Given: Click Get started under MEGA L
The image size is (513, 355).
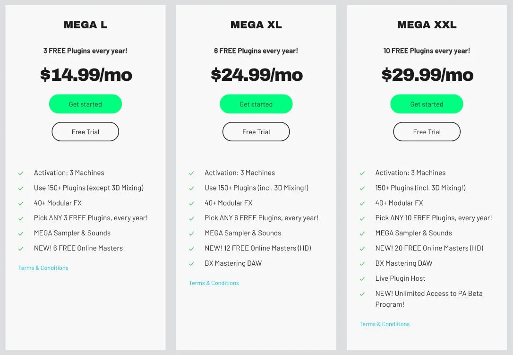Looking at the screenshot, I should tap(85, 104).
